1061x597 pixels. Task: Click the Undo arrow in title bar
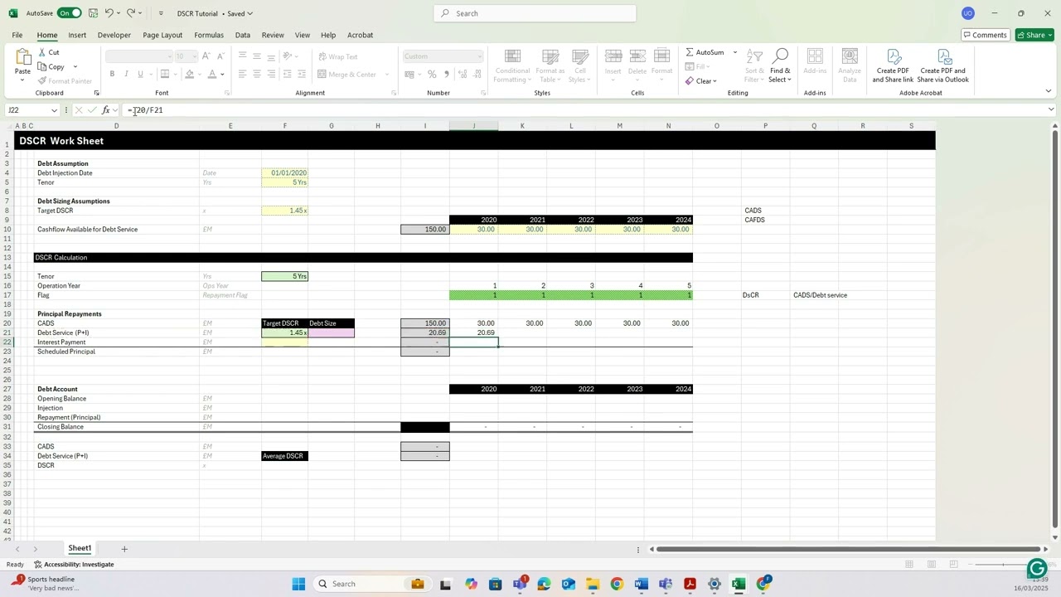tap(109, 13)
